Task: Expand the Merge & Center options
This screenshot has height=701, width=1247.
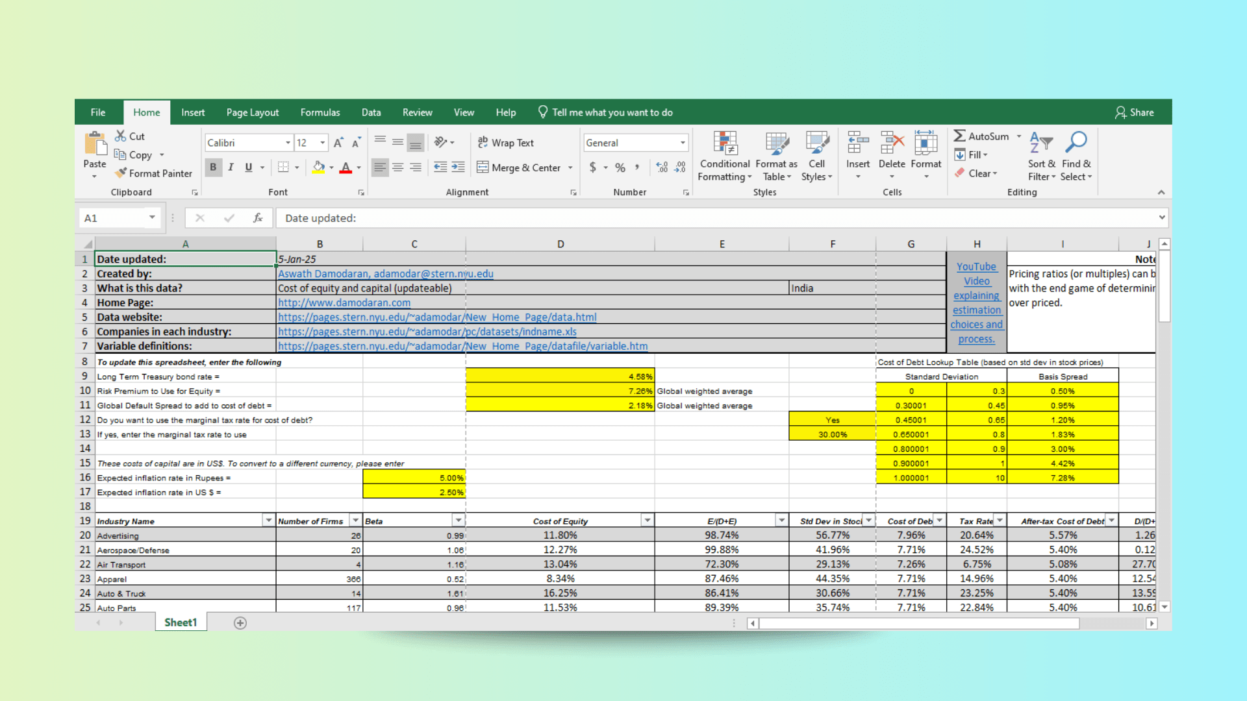Action: (570, 167)
